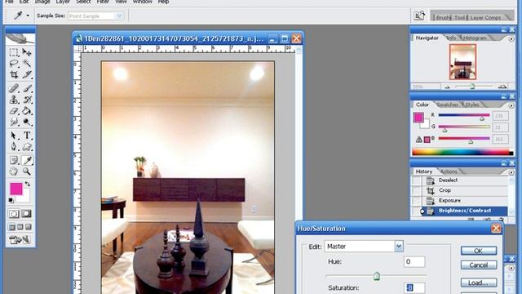522x294 pixels.
Task: Click the Hue slider handle
Action: (x=377, y=276)
